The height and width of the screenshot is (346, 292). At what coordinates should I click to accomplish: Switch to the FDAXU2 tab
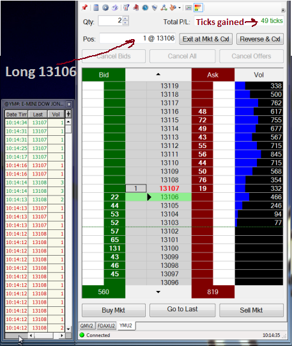(106, 325)
